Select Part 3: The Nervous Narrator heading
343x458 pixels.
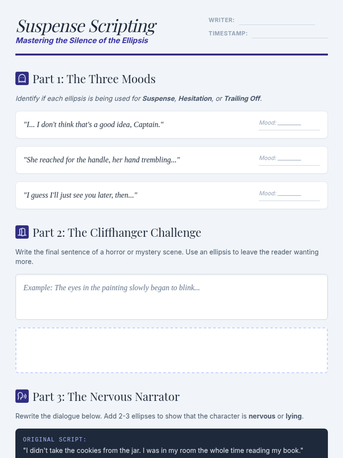pos(106,397)
